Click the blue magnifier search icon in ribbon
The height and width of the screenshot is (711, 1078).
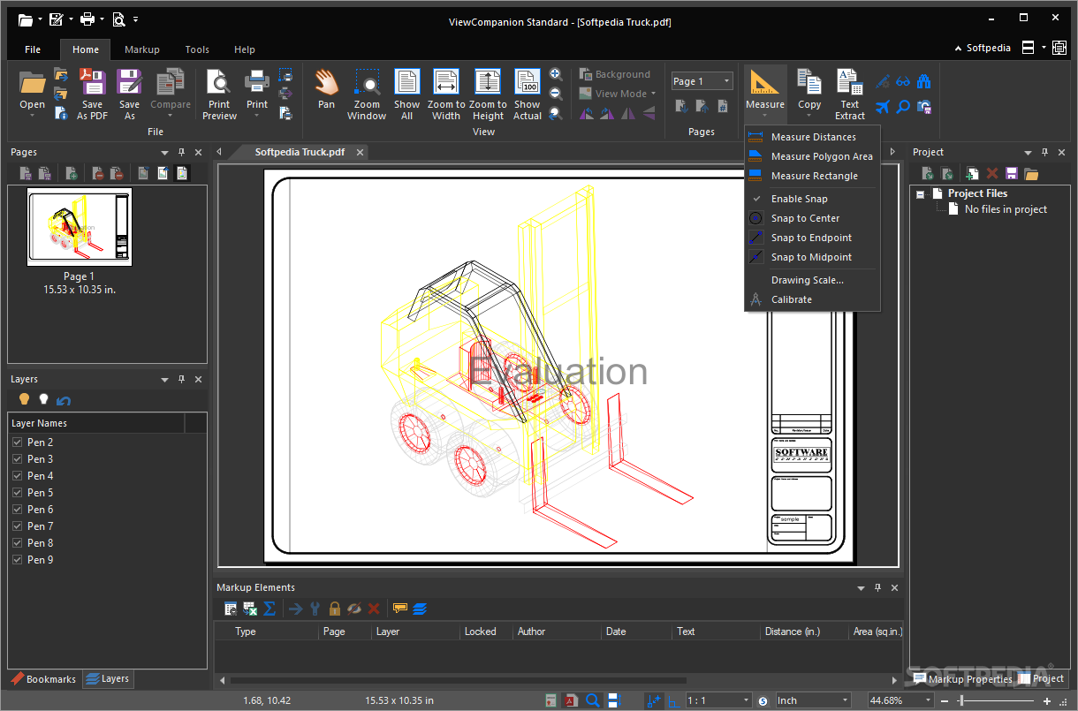click(903, 107)
